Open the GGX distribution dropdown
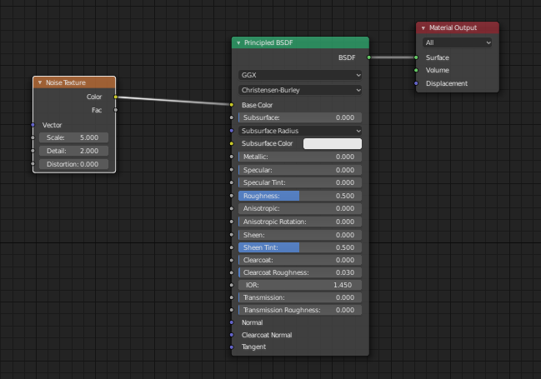 [x=300, y=75]
